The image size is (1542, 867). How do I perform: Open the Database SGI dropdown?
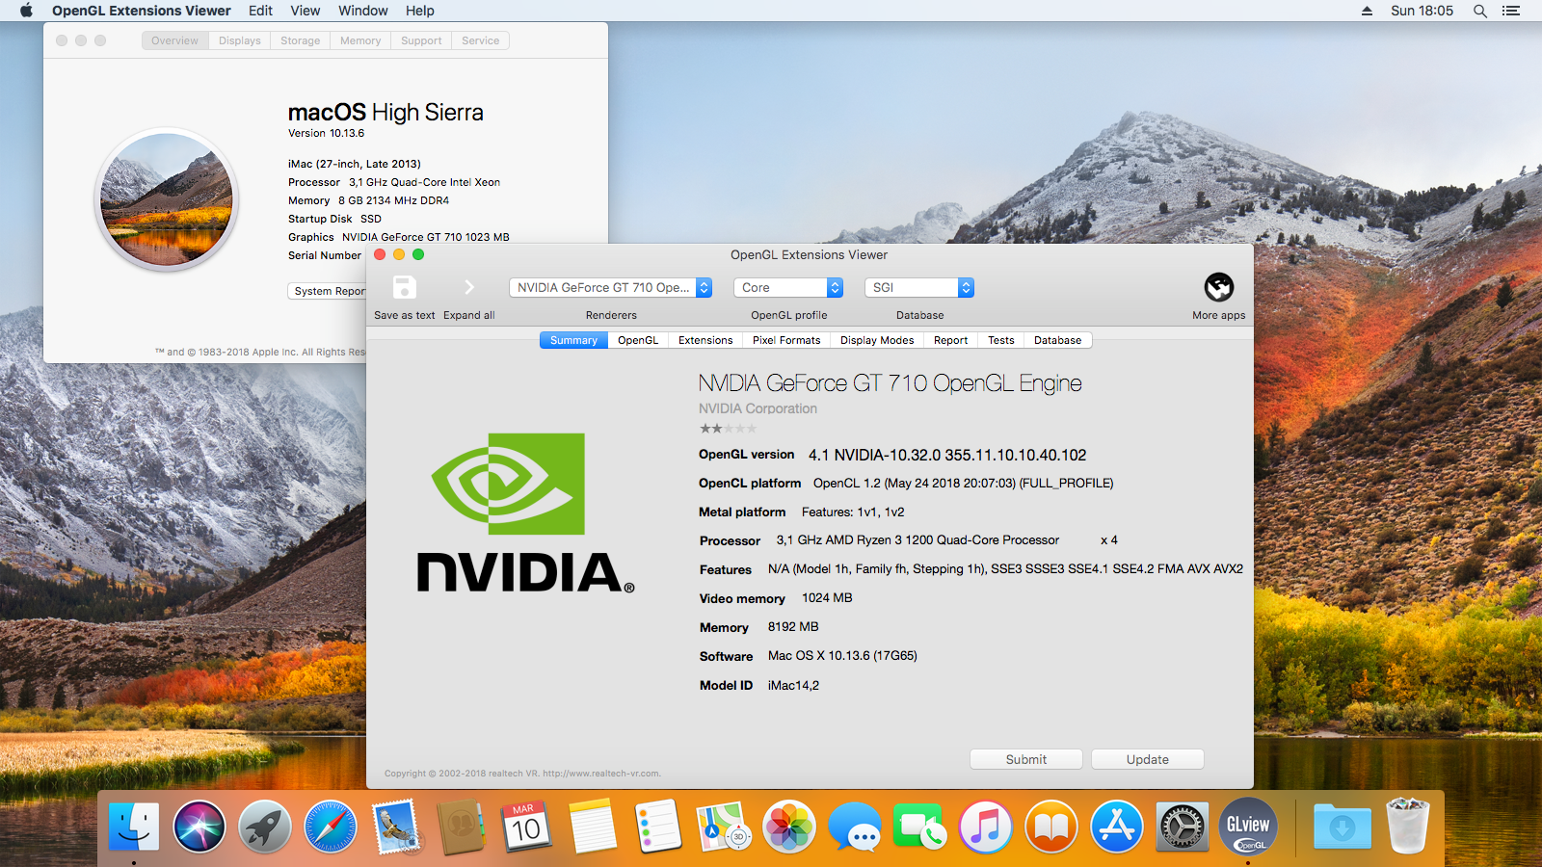click(x=919, y=287)
